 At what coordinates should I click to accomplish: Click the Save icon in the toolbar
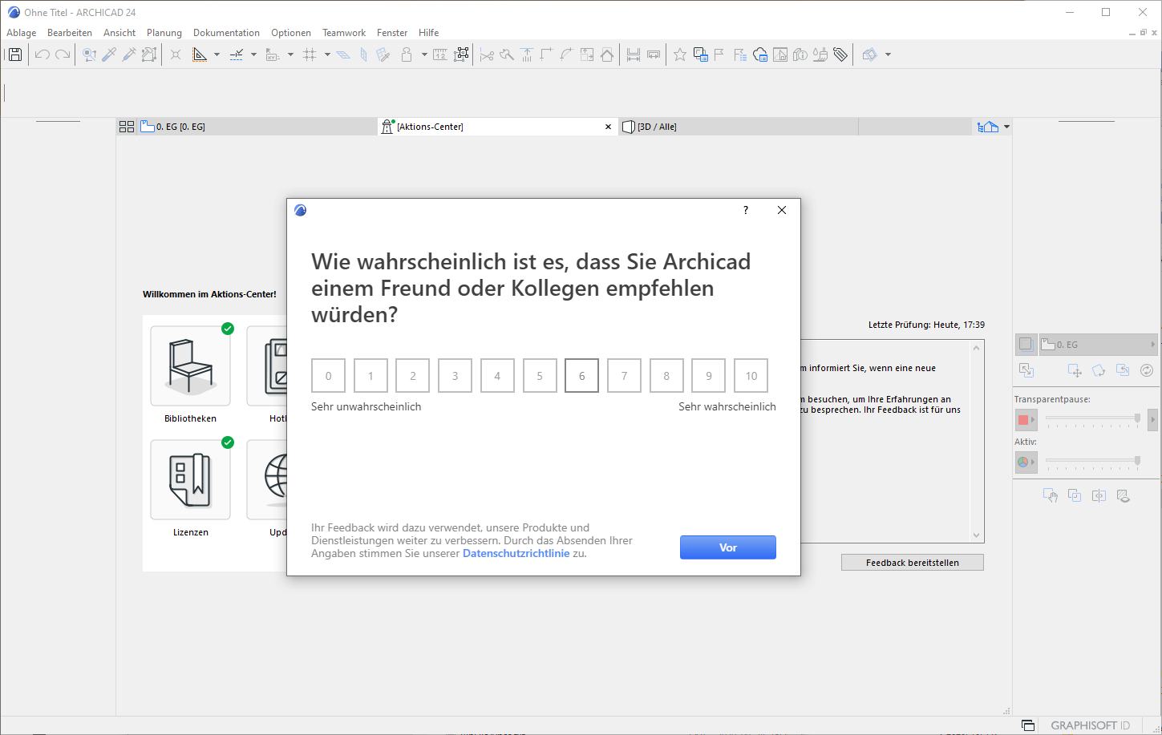15,55
